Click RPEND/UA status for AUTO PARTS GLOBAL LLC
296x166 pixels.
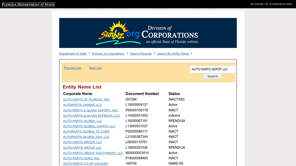(x=177, y=121)
